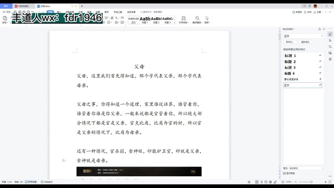Select the pencil style icon in right sidebar
This screenshot has width=334, height=188.
click(x=330, y=34)
